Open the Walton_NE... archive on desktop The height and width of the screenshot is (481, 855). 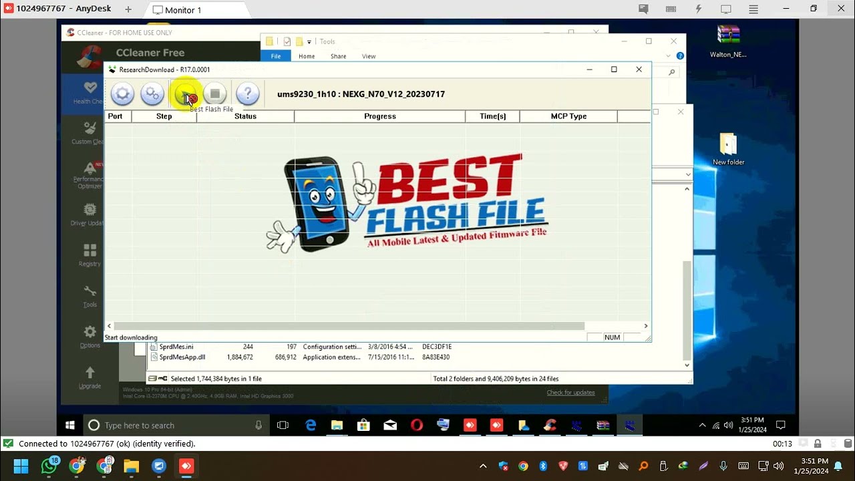(728, 41)
